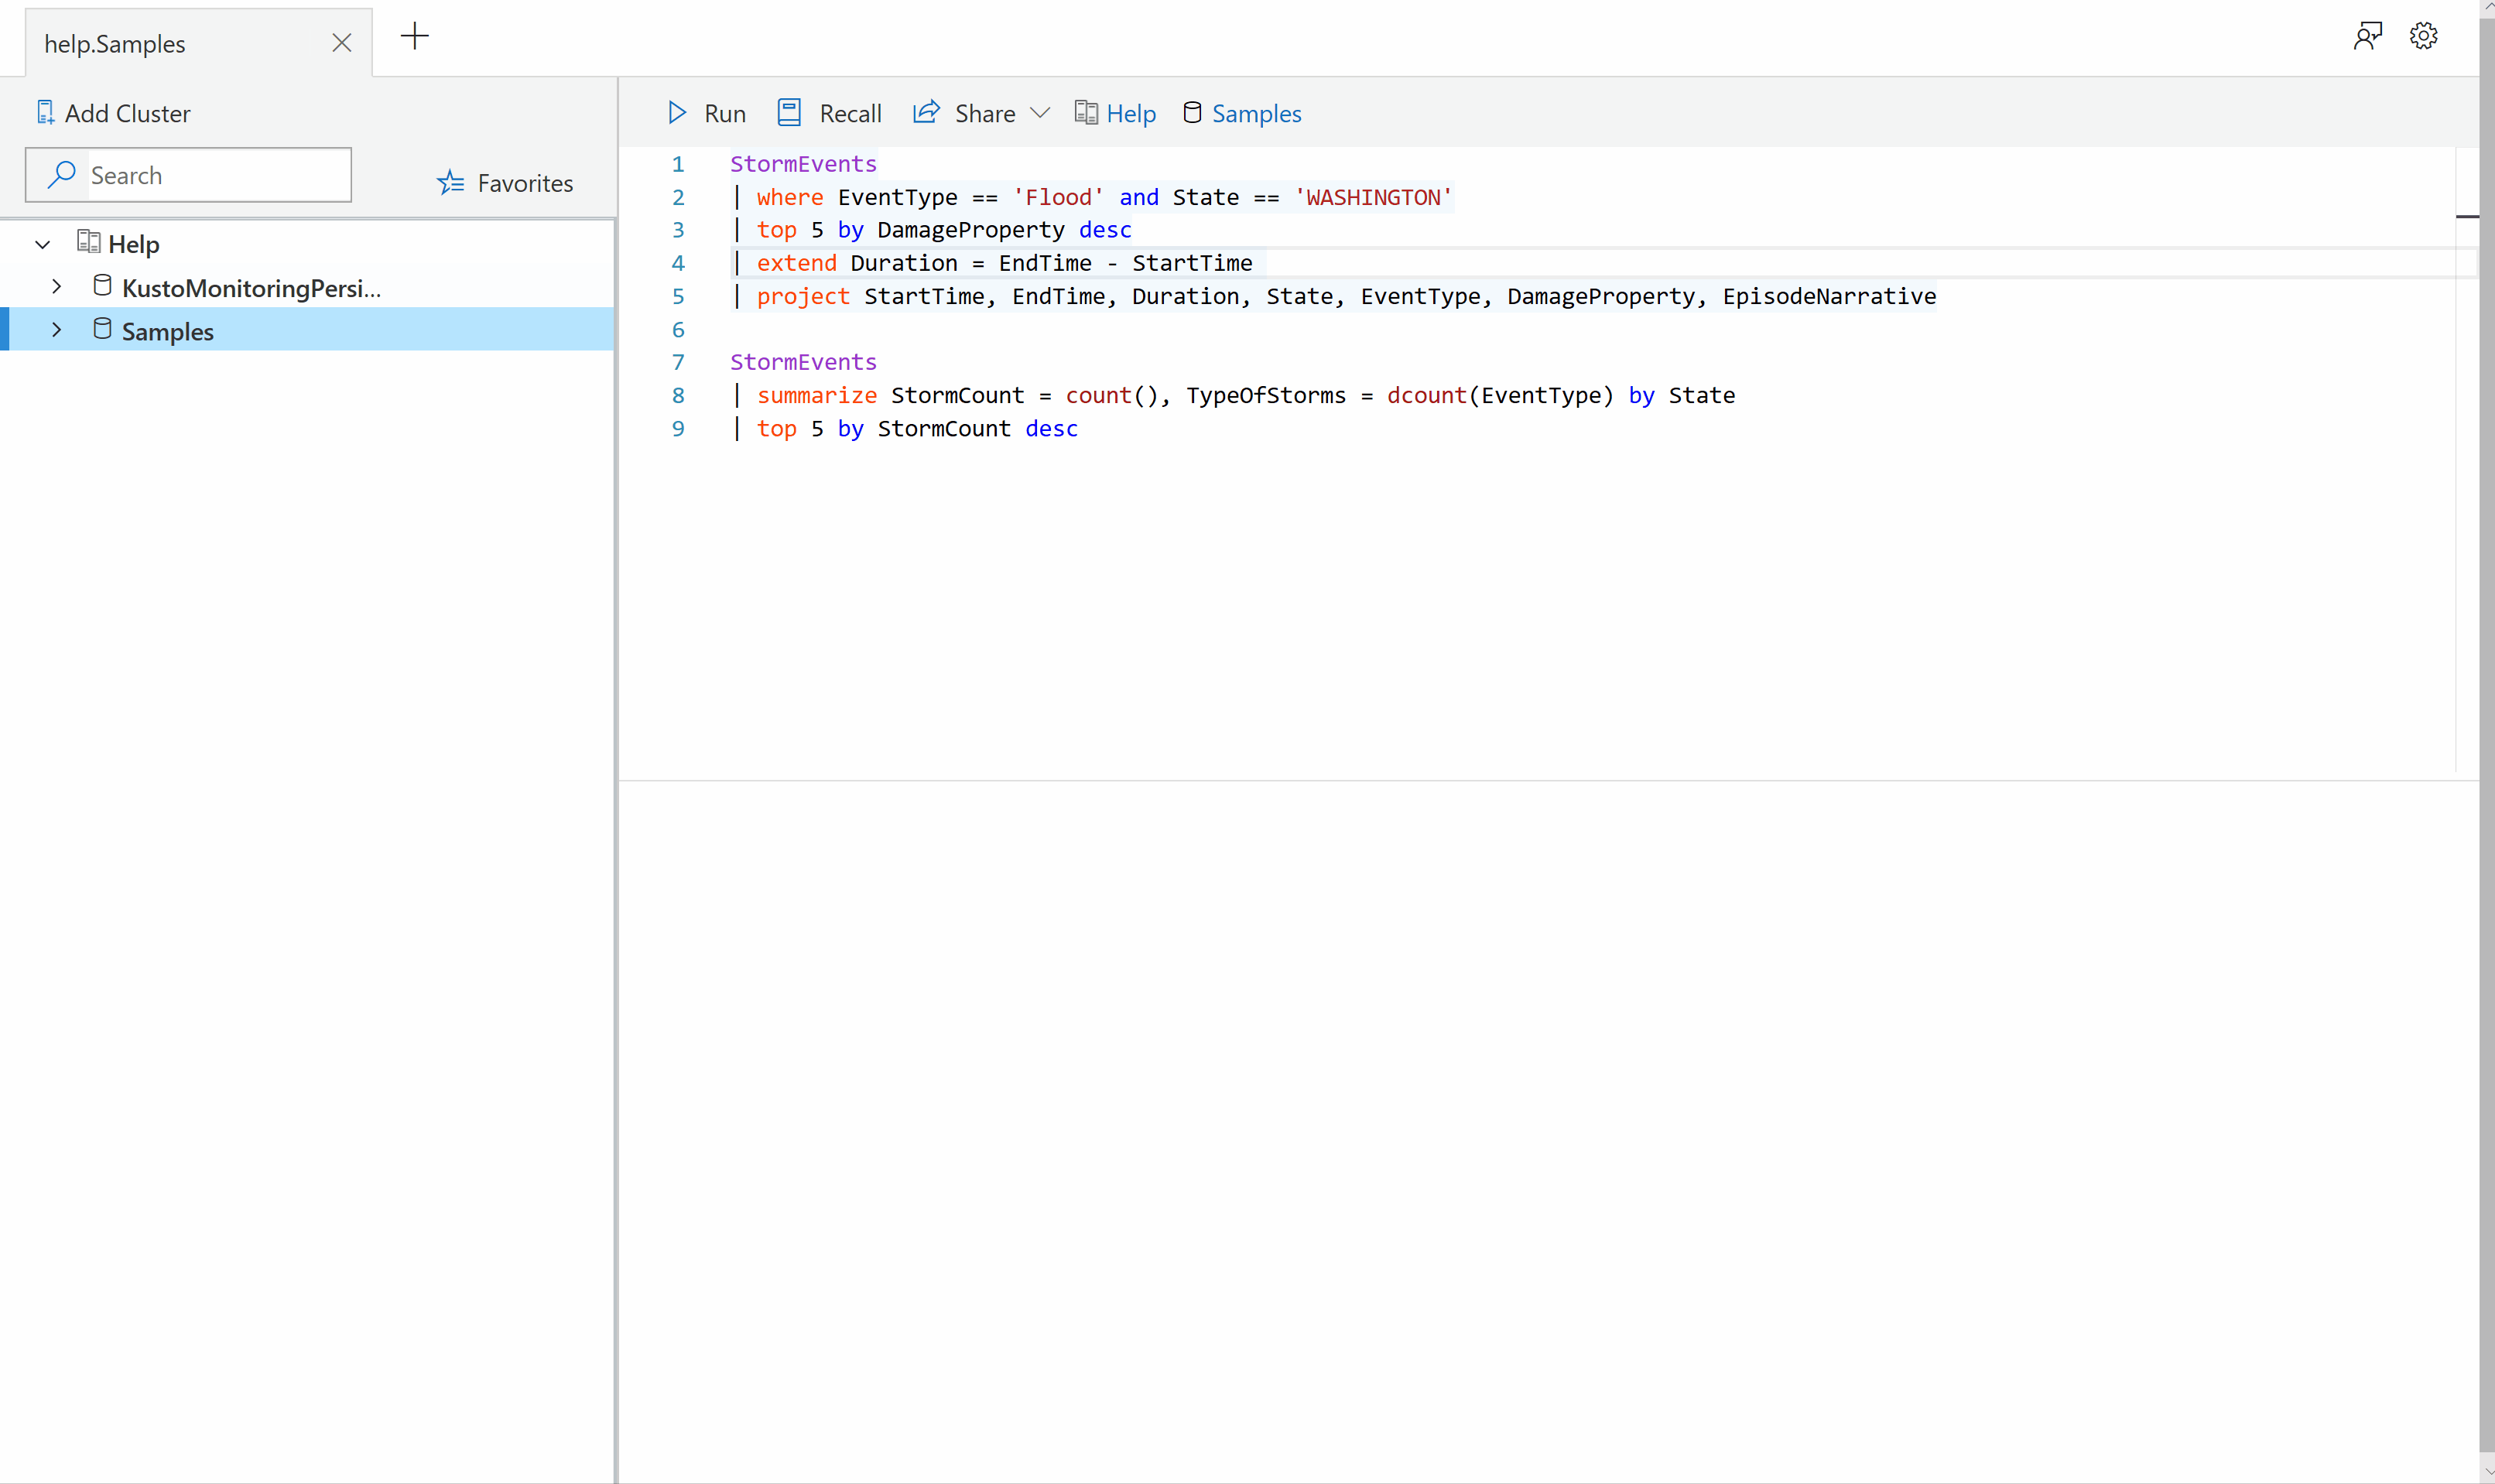Collapse the Help cluster node
Screen dimensions: 2495x1484
42,244
